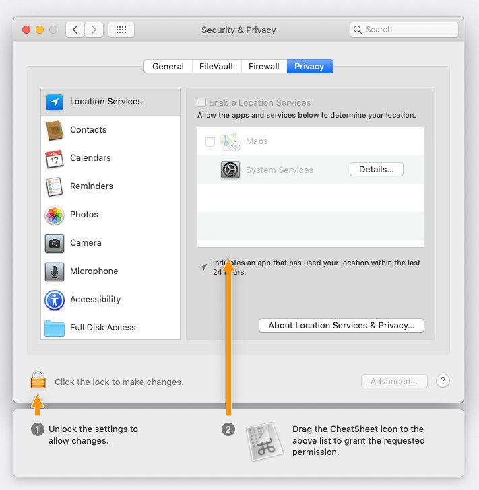
Task: Toggle Enable Location Services checkbox
Action: (201, 102)
